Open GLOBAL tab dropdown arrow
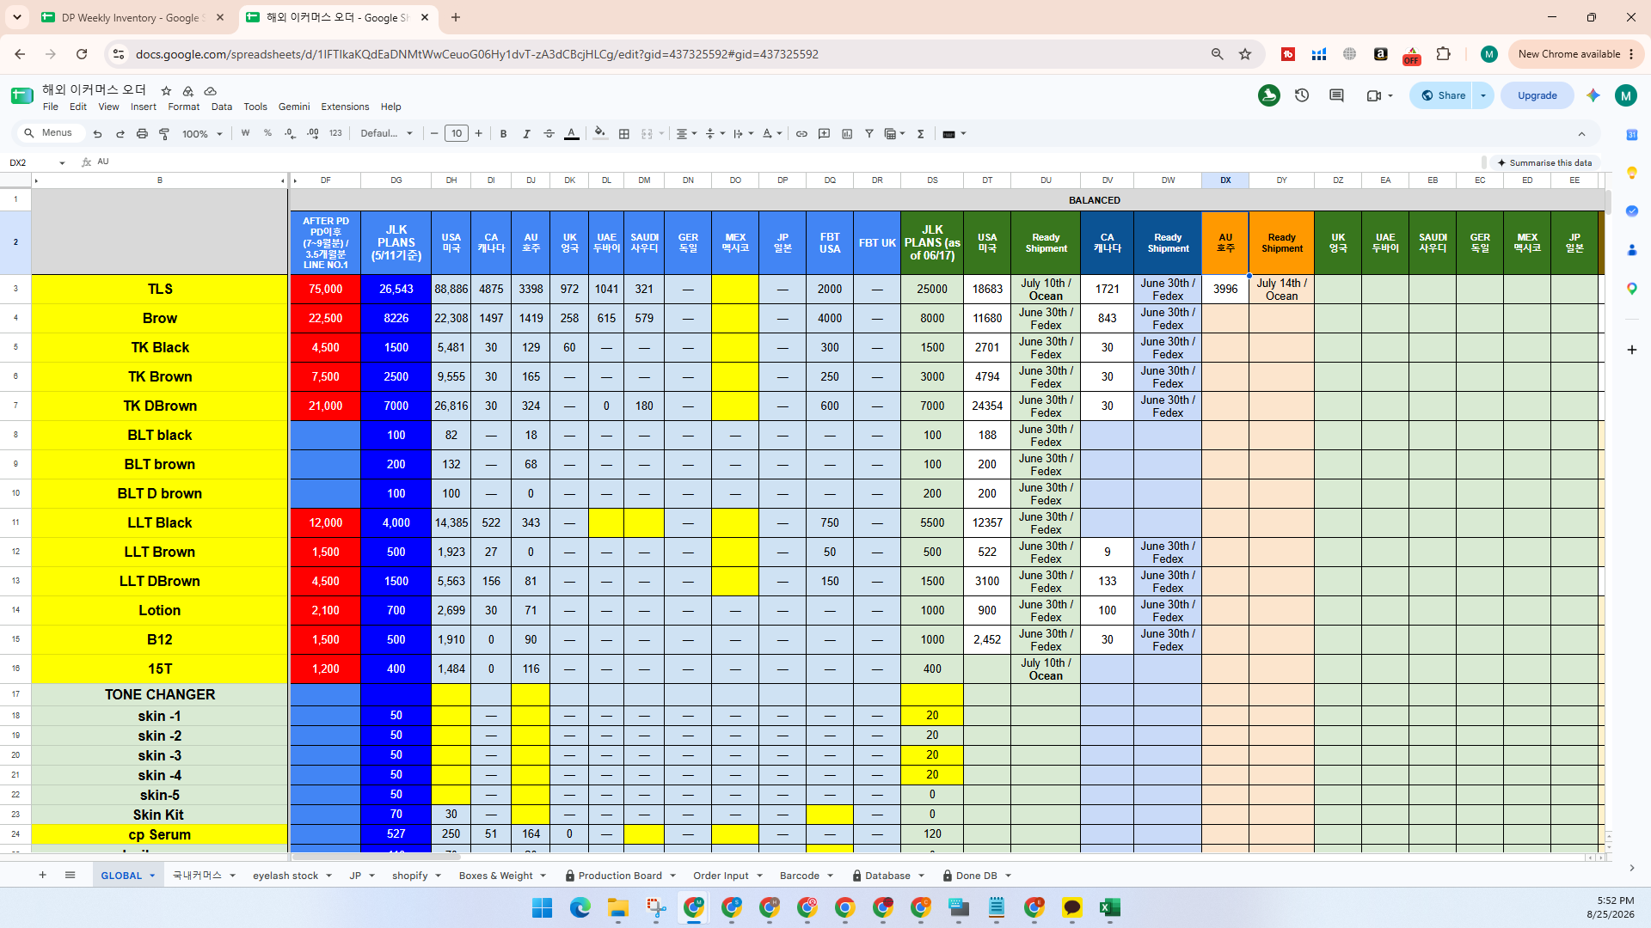The image size is (1651, 928). coord(152,876)
